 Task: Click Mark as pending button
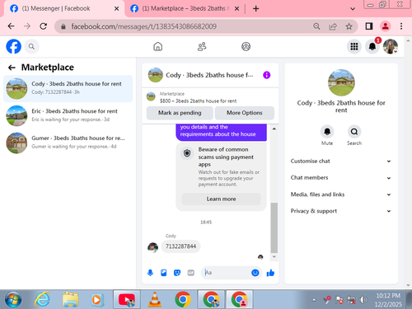180,113
